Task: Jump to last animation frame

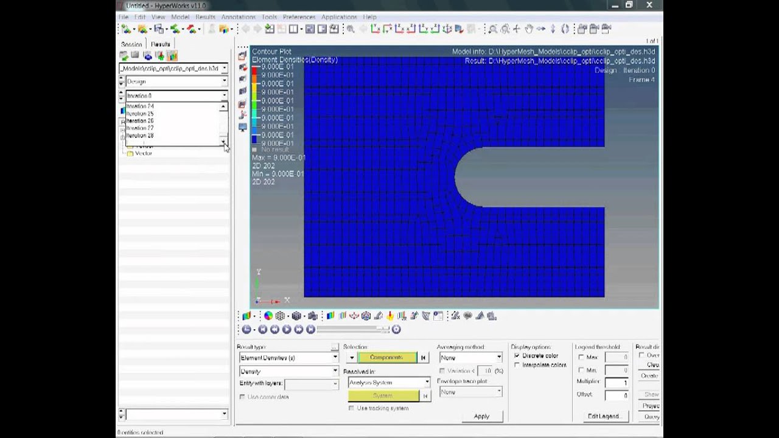Action: 310,329
